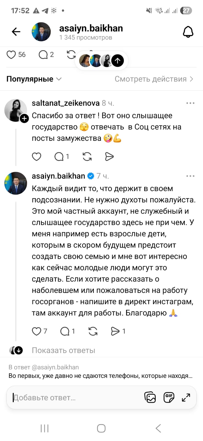
Task: Open more options on asaiyn.baikhan's reply
Action: (190, 176)
